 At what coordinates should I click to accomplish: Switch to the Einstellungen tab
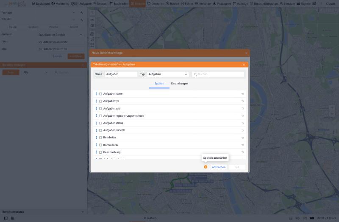coord(179,84)
